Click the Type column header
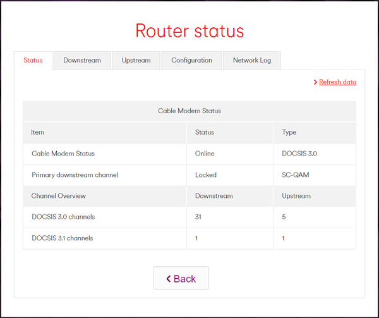379x318 pixels. (289, 132)
